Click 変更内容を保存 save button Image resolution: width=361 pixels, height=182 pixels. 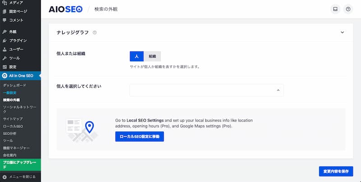tap(336, 172)
